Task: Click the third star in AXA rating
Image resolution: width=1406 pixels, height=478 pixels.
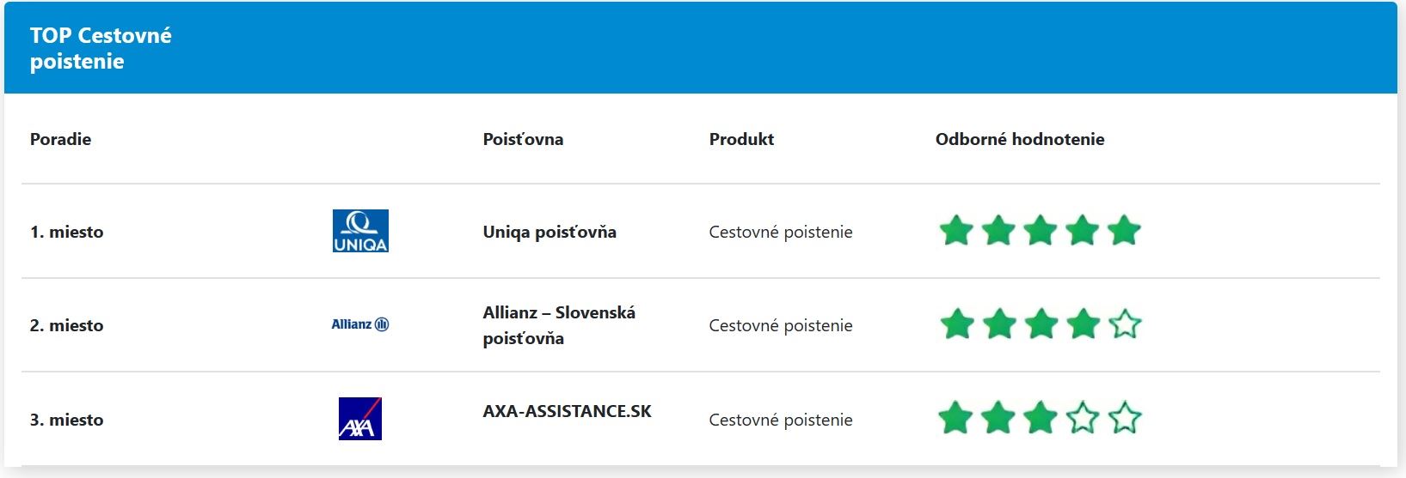Action: pos(1041,419)
